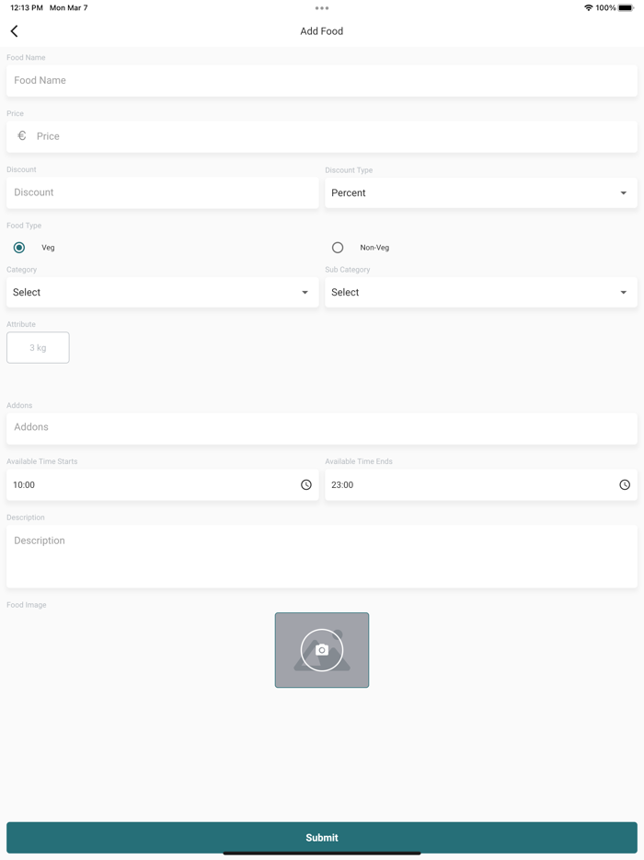644x860 pixels.
Task: Open clock icon for Available Time Starts
Action: tap(305, 485)
